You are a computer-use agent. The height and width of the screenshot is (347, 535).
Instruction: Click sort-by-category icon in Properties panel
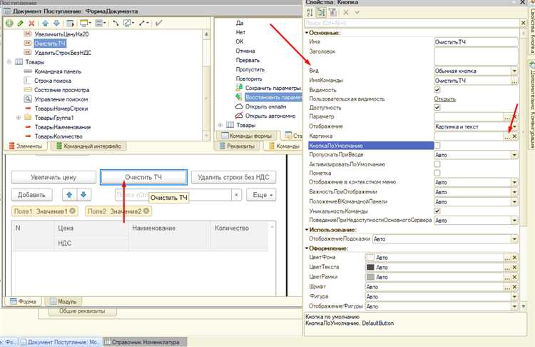pyautogui.click(x=321, y=13)
